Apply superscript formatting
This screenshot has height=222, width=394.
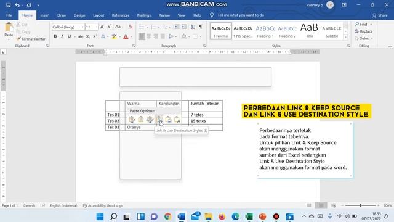pyautogui.click(x=95, y=36)
